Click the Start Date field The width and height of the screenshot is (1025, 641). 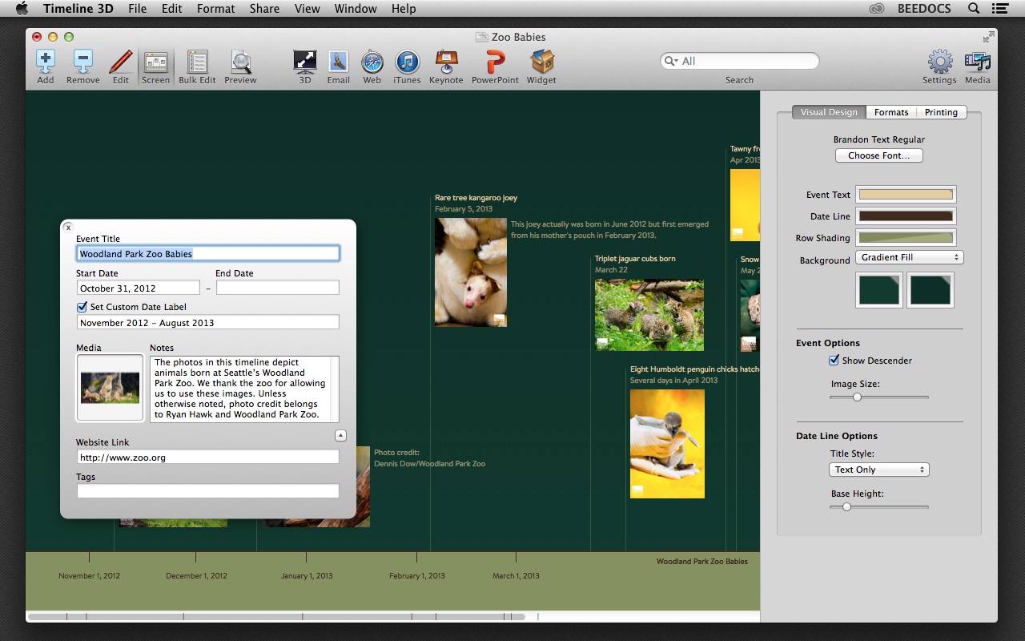[139, 288]
